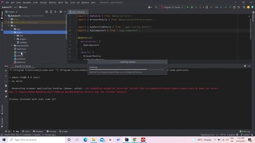Viewport: 255px width, 143px height.
Task: Select the Angular CLI Server run tab
Action: 22,66
